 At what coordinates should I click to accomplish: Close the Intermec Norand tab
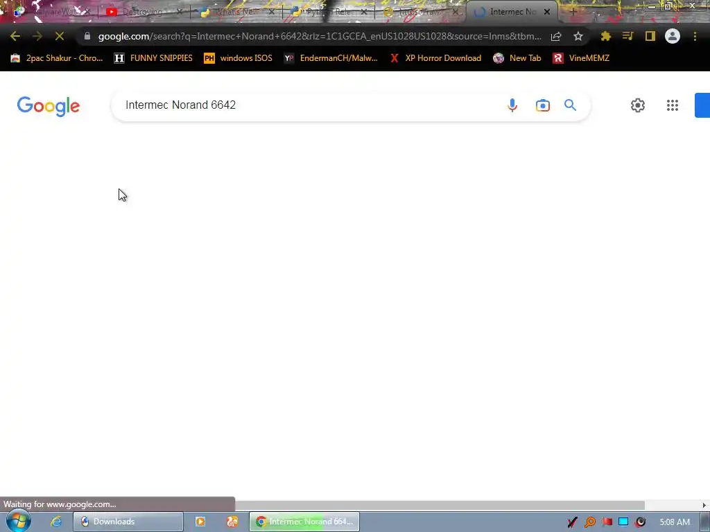[547, 12]
